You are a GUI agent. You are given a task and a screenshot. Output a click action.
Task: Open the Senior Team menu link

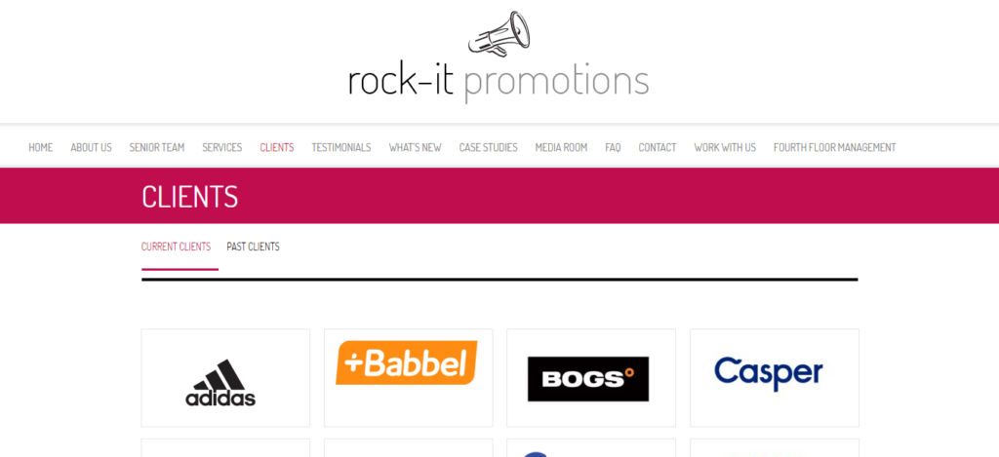tap(157, 148)
